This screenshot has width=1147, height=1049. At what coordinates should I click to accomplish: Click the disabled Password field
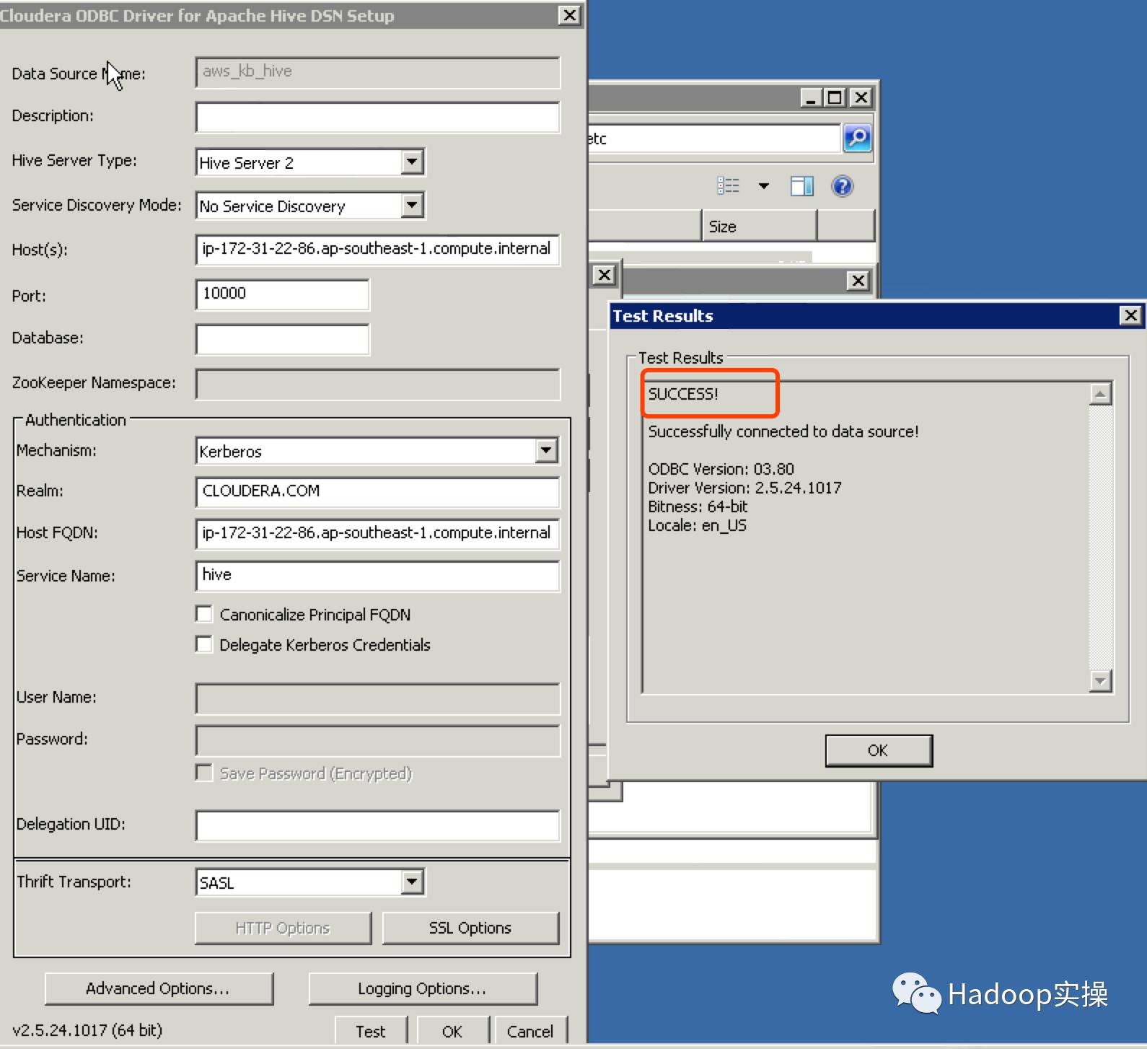(377, 740)
